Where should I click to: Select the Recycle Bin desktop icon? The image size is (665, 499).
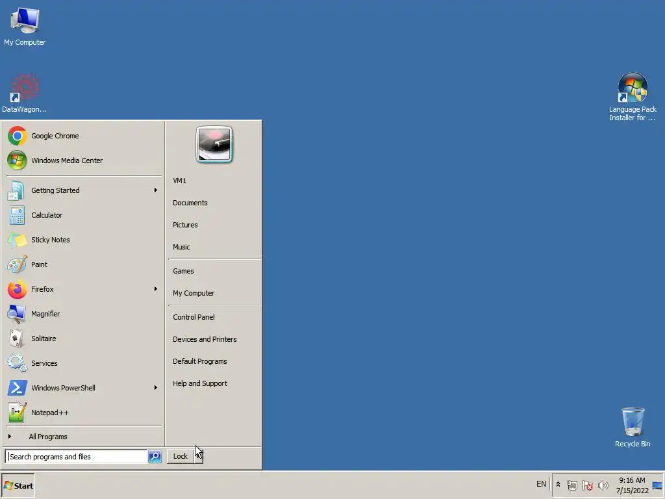click(633, 428)
